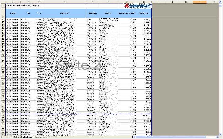Viewport: 223px width, 139px height.
Task: Click the '1.120,0' cell in row 74
Action: tap(127, 115)
